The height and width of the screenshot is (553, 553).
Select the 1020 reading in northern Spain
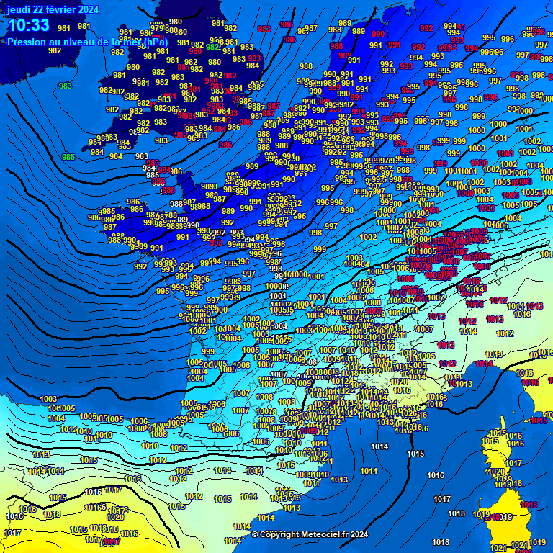[115, 517]
